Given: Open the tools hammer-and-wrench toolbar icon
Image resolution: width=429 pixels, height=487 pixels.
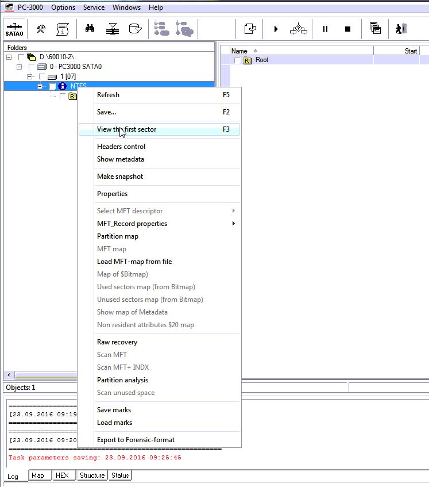Looking at the screenshot, I should [41, 29].
